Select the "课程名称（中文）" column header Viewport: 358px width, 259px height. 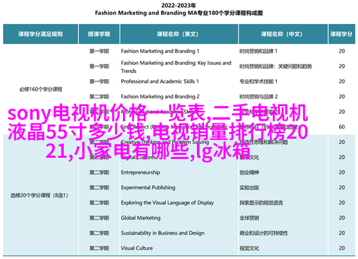click(x=283, y=34)
